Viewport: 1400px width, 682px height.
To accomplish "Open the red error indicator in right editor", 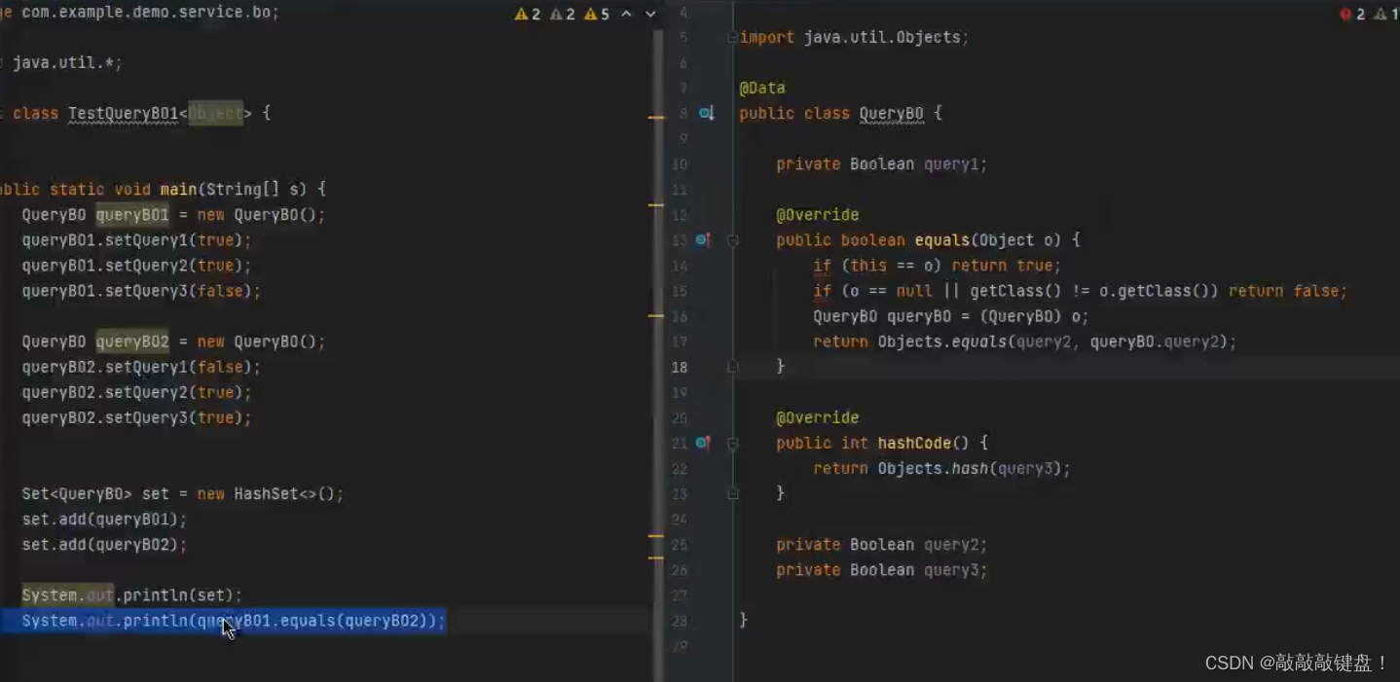I will [x=1347, y=14].
